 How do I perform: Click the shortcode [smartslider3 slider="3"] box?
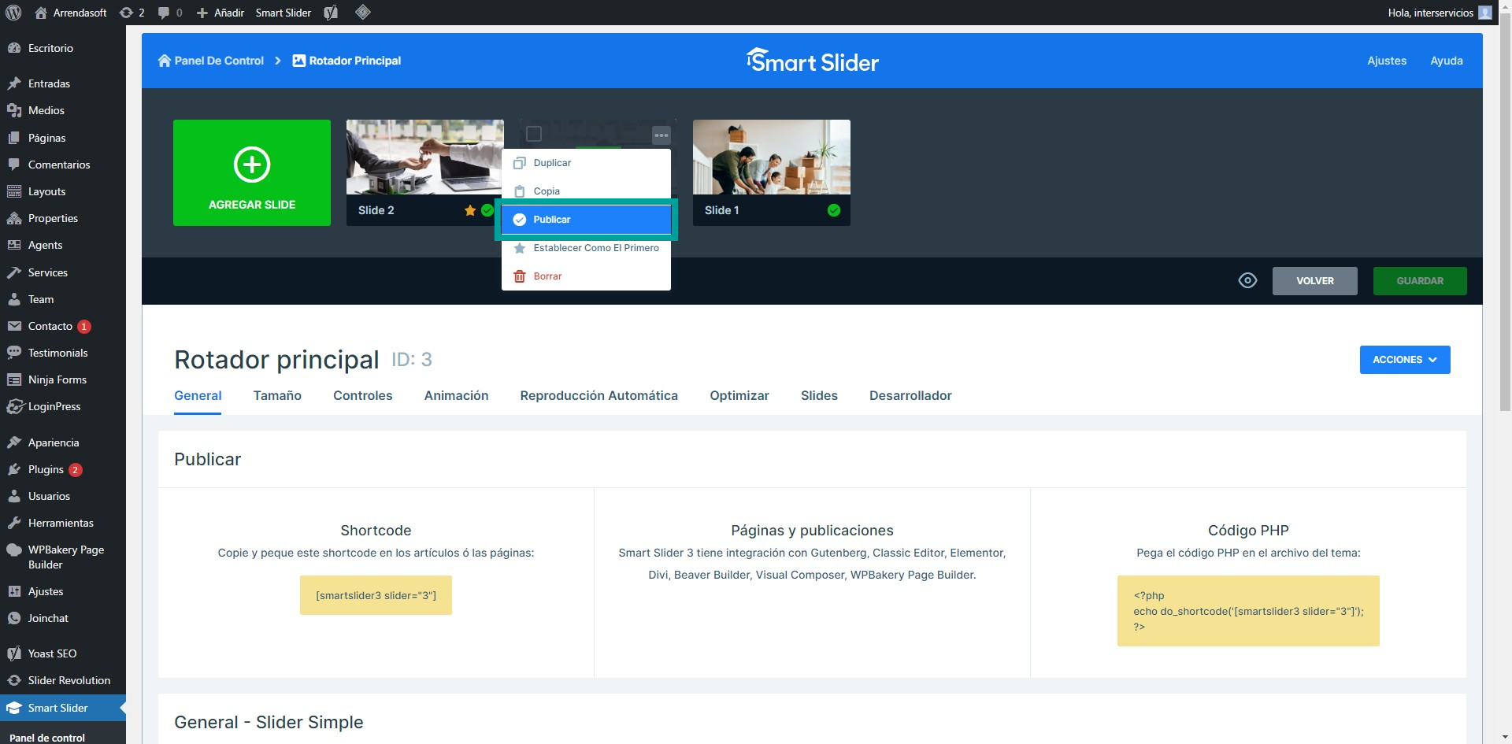coord(376,595)
